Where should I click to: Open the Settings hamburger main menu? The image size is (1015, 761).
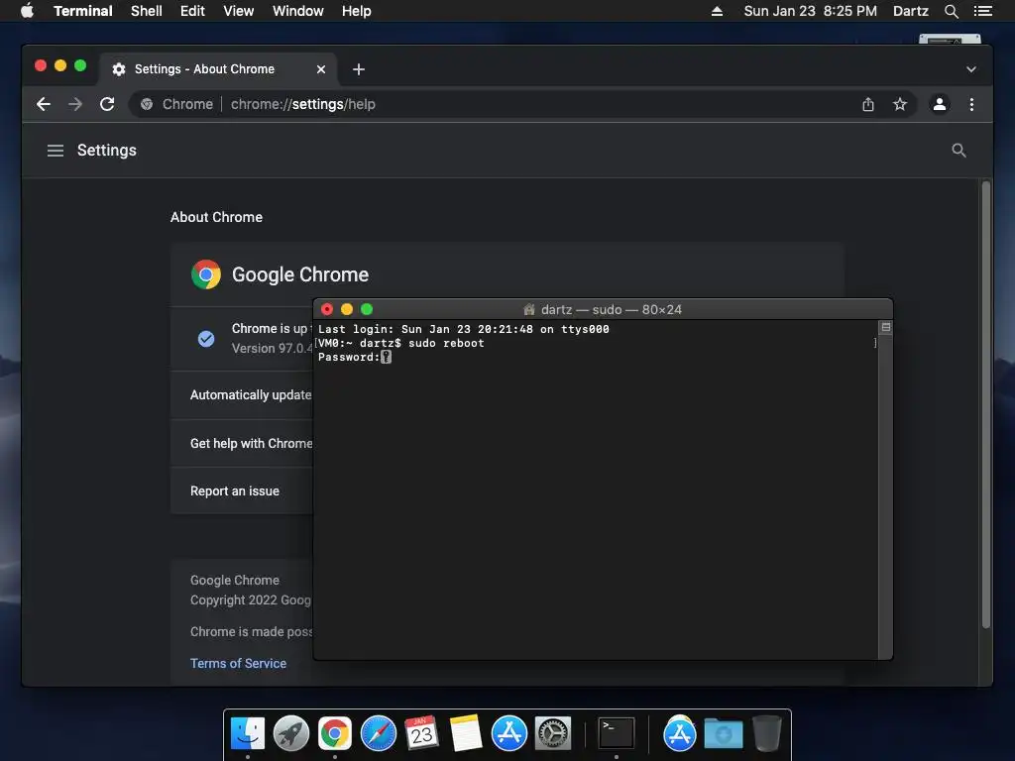click(x=56, y=151)
